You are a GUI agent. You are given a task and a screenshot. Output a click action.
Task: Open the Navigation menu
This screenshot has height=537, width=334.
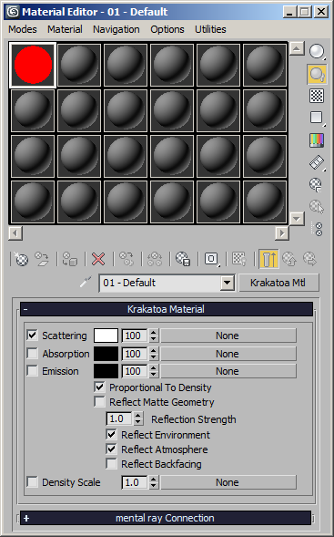pyautogui.click(x=116, y=29)
